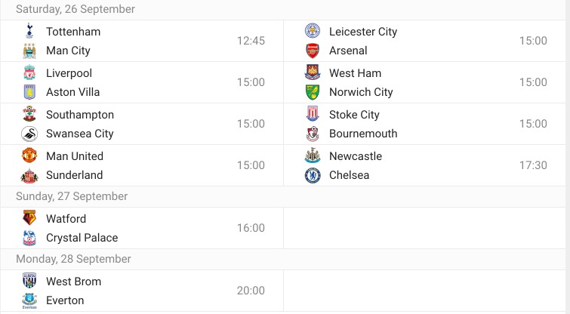Open the Swansea City team link
The width and height of the screenshot is (570, 314).
(x=80, y=134)
